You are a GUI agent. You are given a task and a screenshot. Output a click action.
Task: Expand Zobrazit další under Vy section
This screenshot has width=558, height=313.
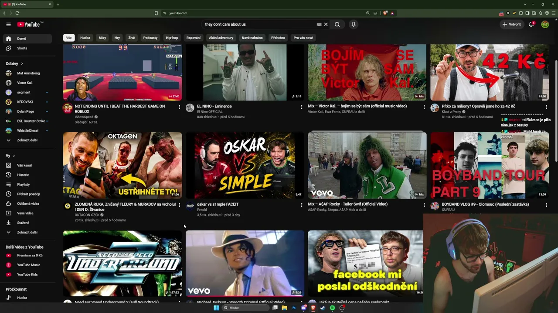click(x=27, y=232)
